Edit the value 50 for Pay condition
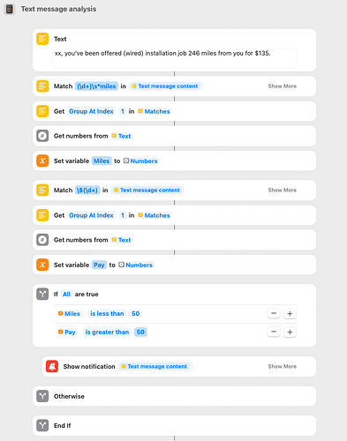Image resolution: width=347 pixels, height=441 pixels. 140,333
